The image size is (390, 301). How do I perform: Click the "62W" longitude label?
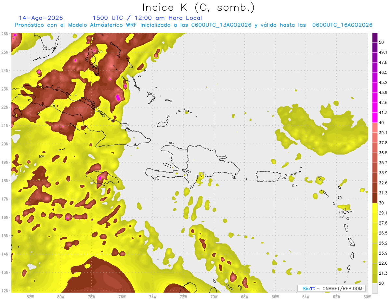336,297
